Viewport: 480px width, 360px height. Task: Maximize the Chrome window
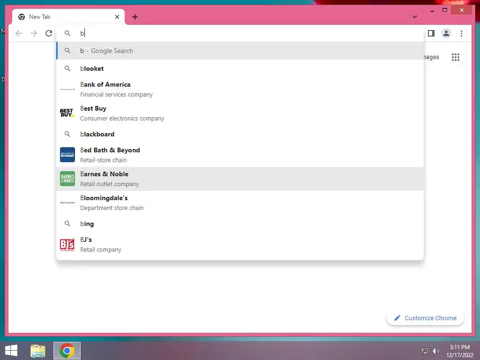coord(445,10)
